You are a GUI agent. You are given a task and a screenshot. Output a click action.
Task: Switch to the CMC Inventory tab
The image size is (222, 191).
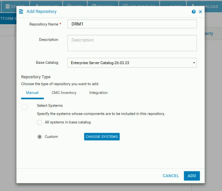coord(64,93)
